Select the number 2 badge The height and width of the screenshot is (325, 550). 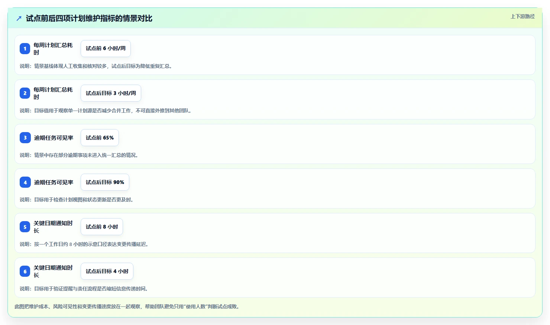tap(25, 93)
